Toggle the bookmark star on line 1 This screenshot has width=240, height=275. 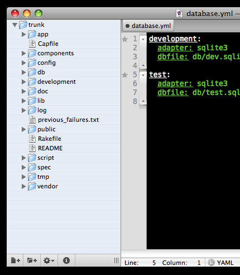pyautogui.click(x=125, y=39)
